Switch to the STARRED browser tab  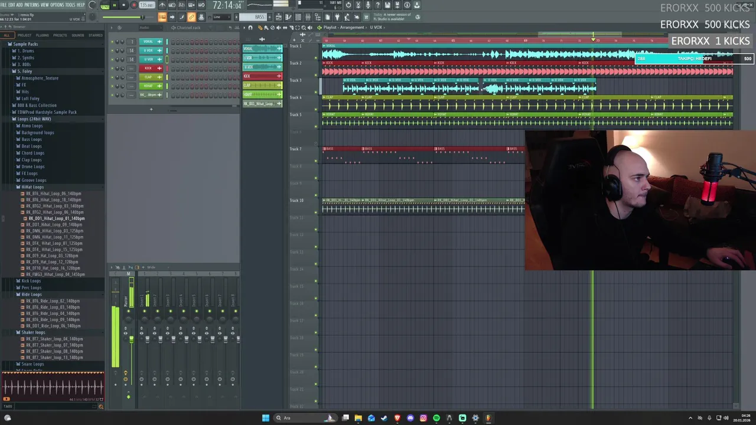[96, 35]
